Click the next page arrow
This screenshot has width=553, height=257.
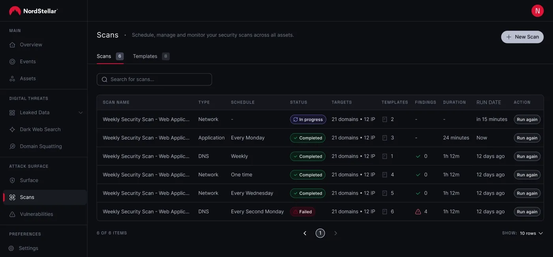pyautogui.click(x=335, y=233)
